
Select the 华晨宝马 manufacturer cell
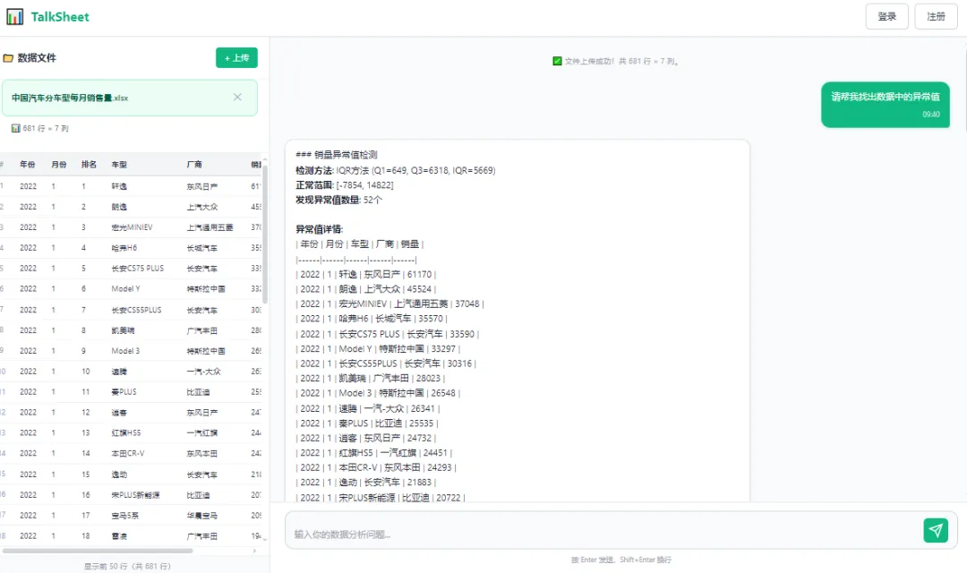(x=201, y=516)
